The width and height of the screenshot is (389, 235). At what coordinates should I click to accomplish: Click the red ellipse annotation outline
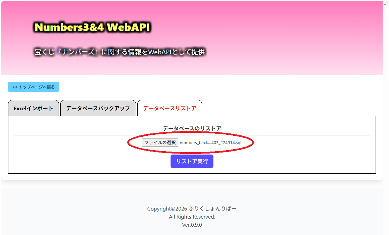[191, 133]
